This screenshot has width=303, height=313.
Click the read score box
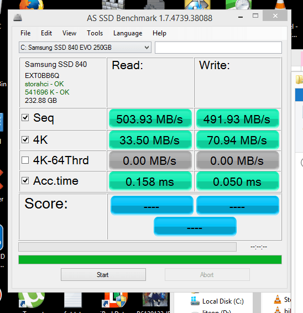coord(152,205)
